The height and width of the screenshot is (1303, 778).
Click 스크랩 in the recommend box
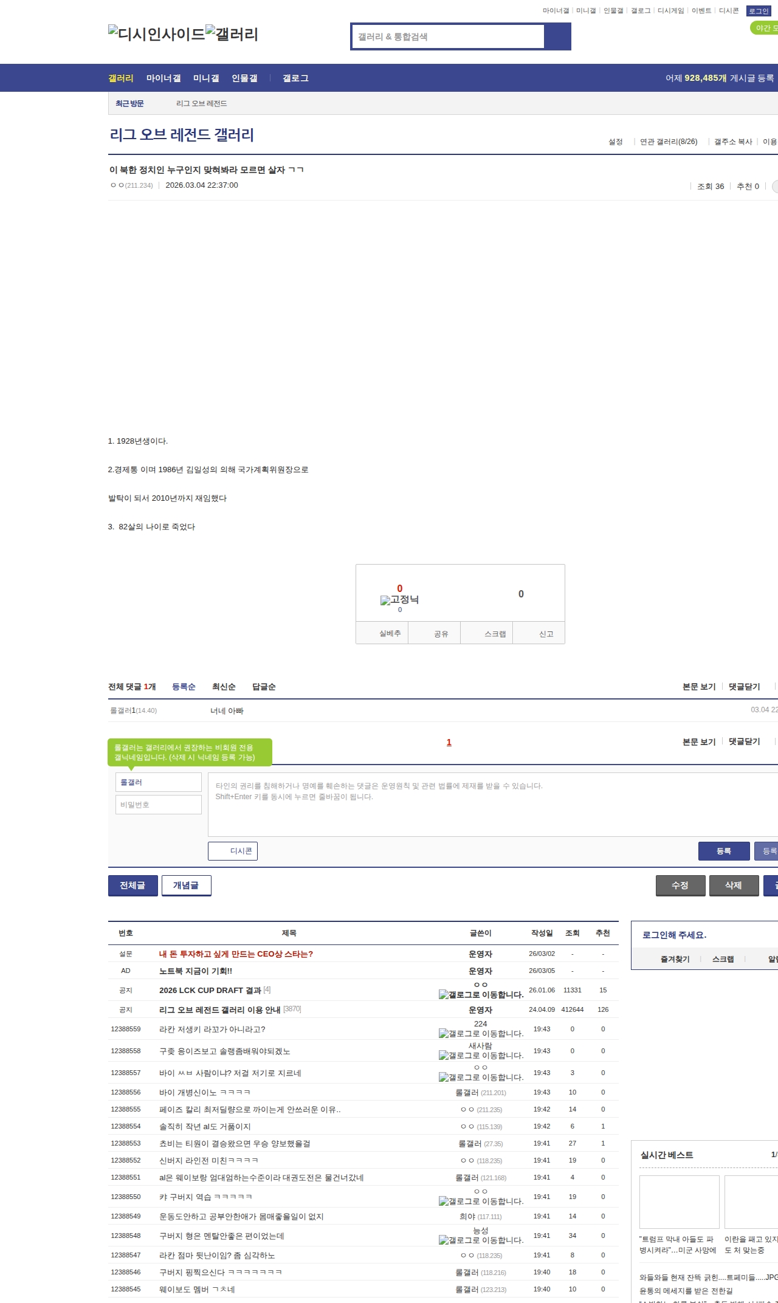(x=487, y=633)
